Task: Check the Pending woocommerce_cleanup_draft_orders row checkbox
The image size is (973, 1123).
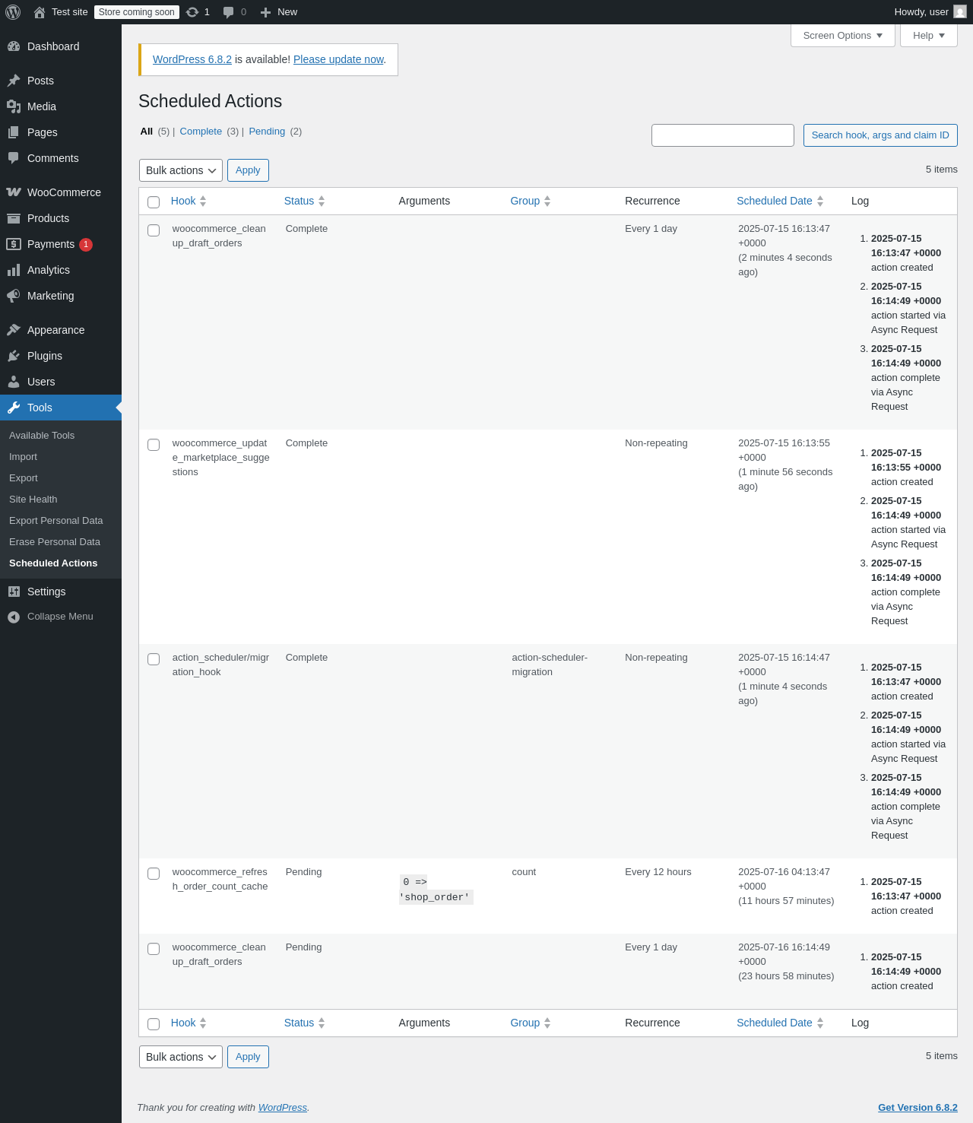Action: 154,949
